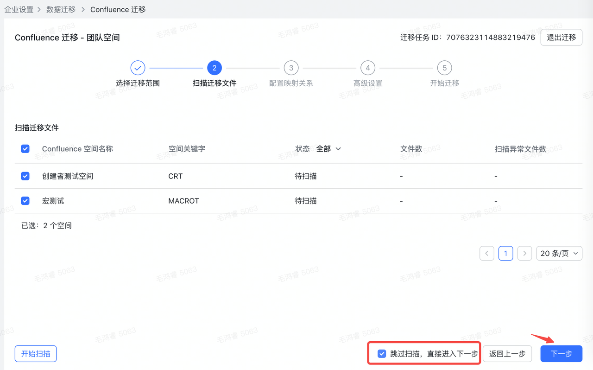This screenshot has height=370, width=593.
Task: Uncheck the 宏测试 row checkbox
Action: click(25, 201)
